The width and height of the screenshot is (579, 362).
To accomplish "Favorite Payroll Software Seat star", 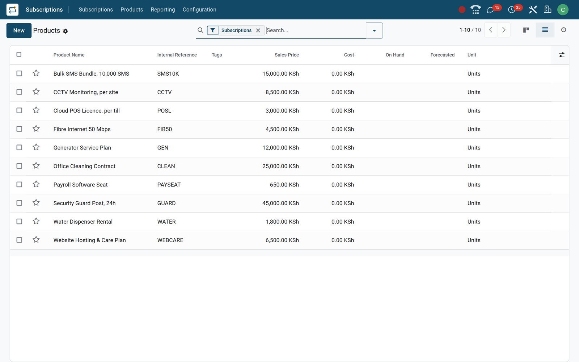I will click(36, 184).
